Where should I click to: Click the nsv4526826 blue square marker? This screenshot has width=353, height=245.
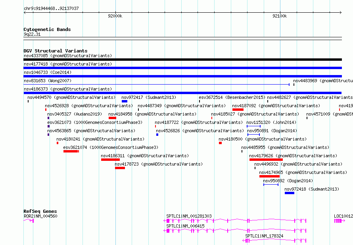tap(157, 135)
